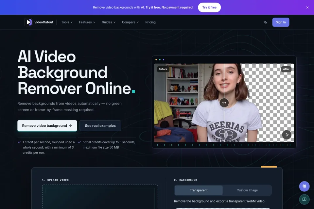Click the '2. BACKGROUND' heading
Image resolution: width=314 pixels, height=209 pixels.
click(185, 180)
